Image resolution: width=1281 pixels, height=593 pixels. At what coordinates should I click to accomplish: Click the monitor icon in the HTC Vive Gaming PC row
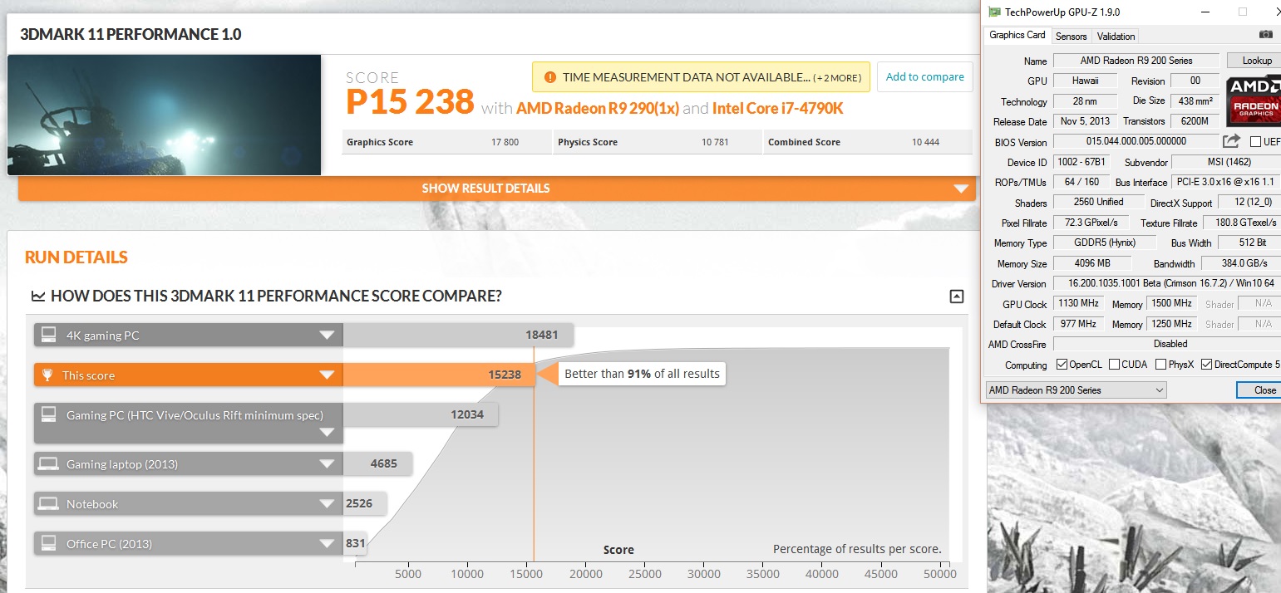[x=49, y=414]
